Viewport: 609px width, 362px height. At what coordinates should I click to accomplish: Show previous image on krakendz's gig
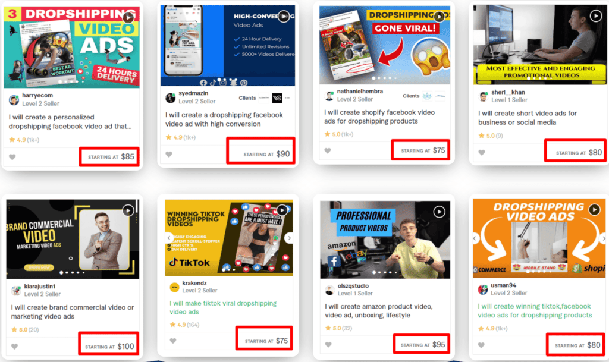[169, 238]
